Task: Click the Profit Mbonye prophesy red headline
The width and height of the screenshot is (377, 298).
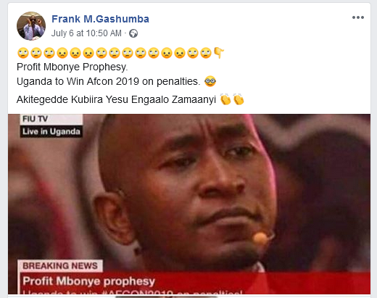Action: pyautogui.click(x=88, y=281)
